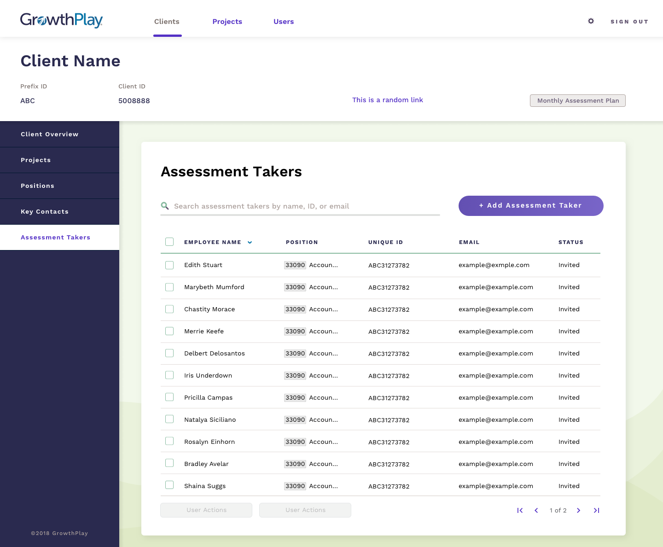
Task: Jump to last page of results
Action: (x=596, y=510)
